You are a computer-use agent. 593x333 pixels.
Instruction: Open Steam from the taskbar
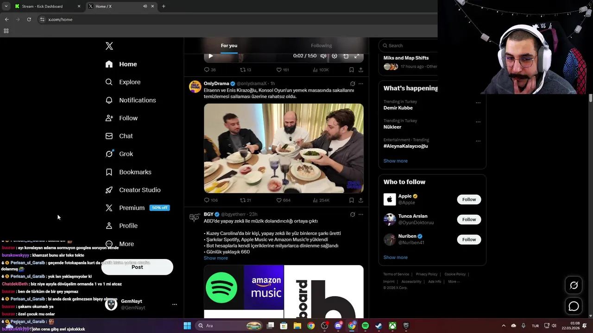[379, 326]
